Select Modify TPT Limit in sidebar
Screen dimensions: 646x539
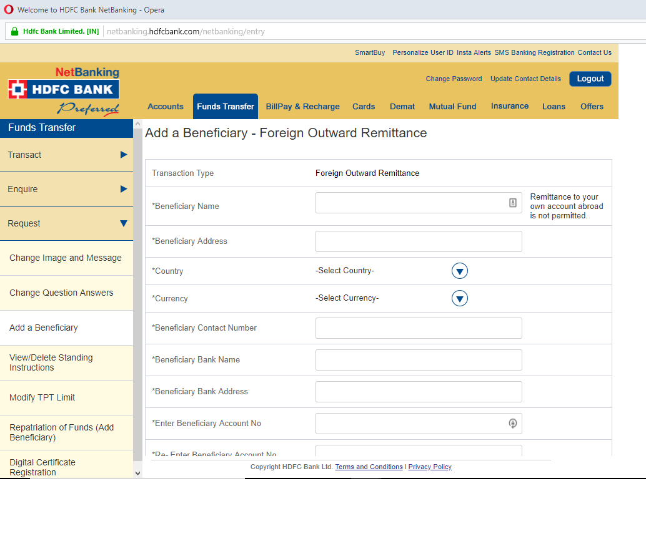click(x=42, y=397)
